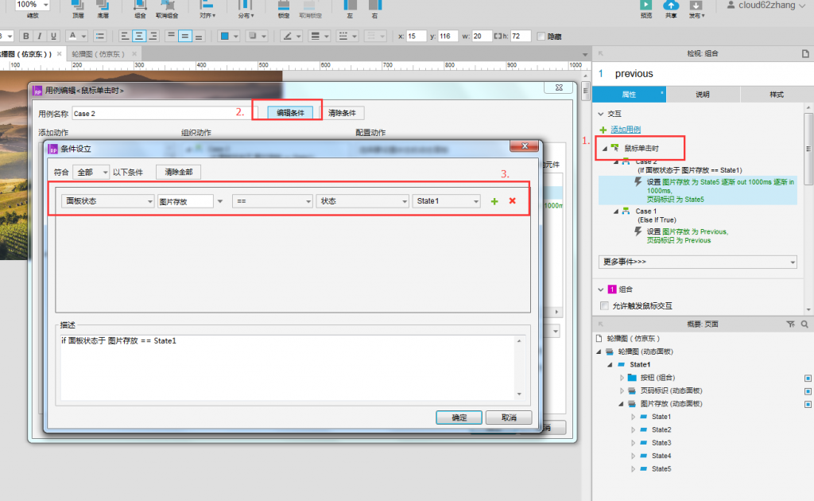This screenshot has width=814, height=501.
Task: Click the 清除全部 clear all button
Action: (179, 172)
